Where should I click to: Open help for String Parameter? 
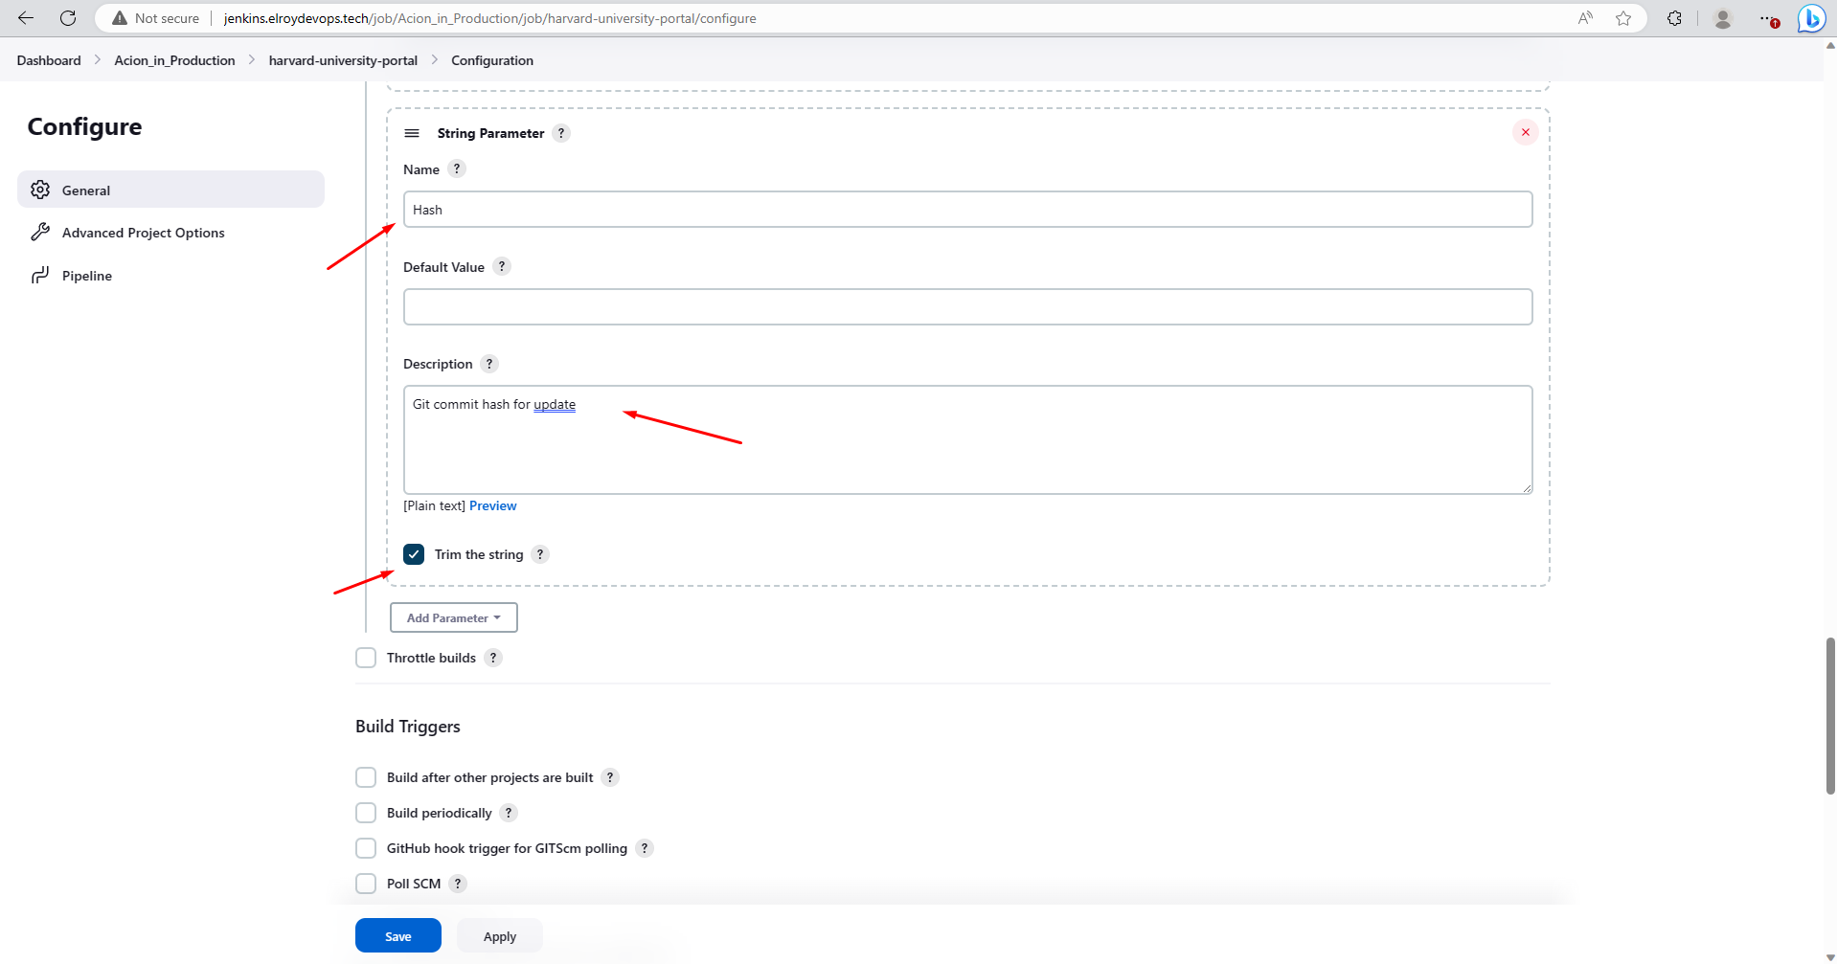pos(561,133)
